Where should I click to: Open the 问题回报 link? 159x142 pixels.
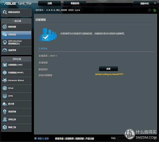pos(79,139)
